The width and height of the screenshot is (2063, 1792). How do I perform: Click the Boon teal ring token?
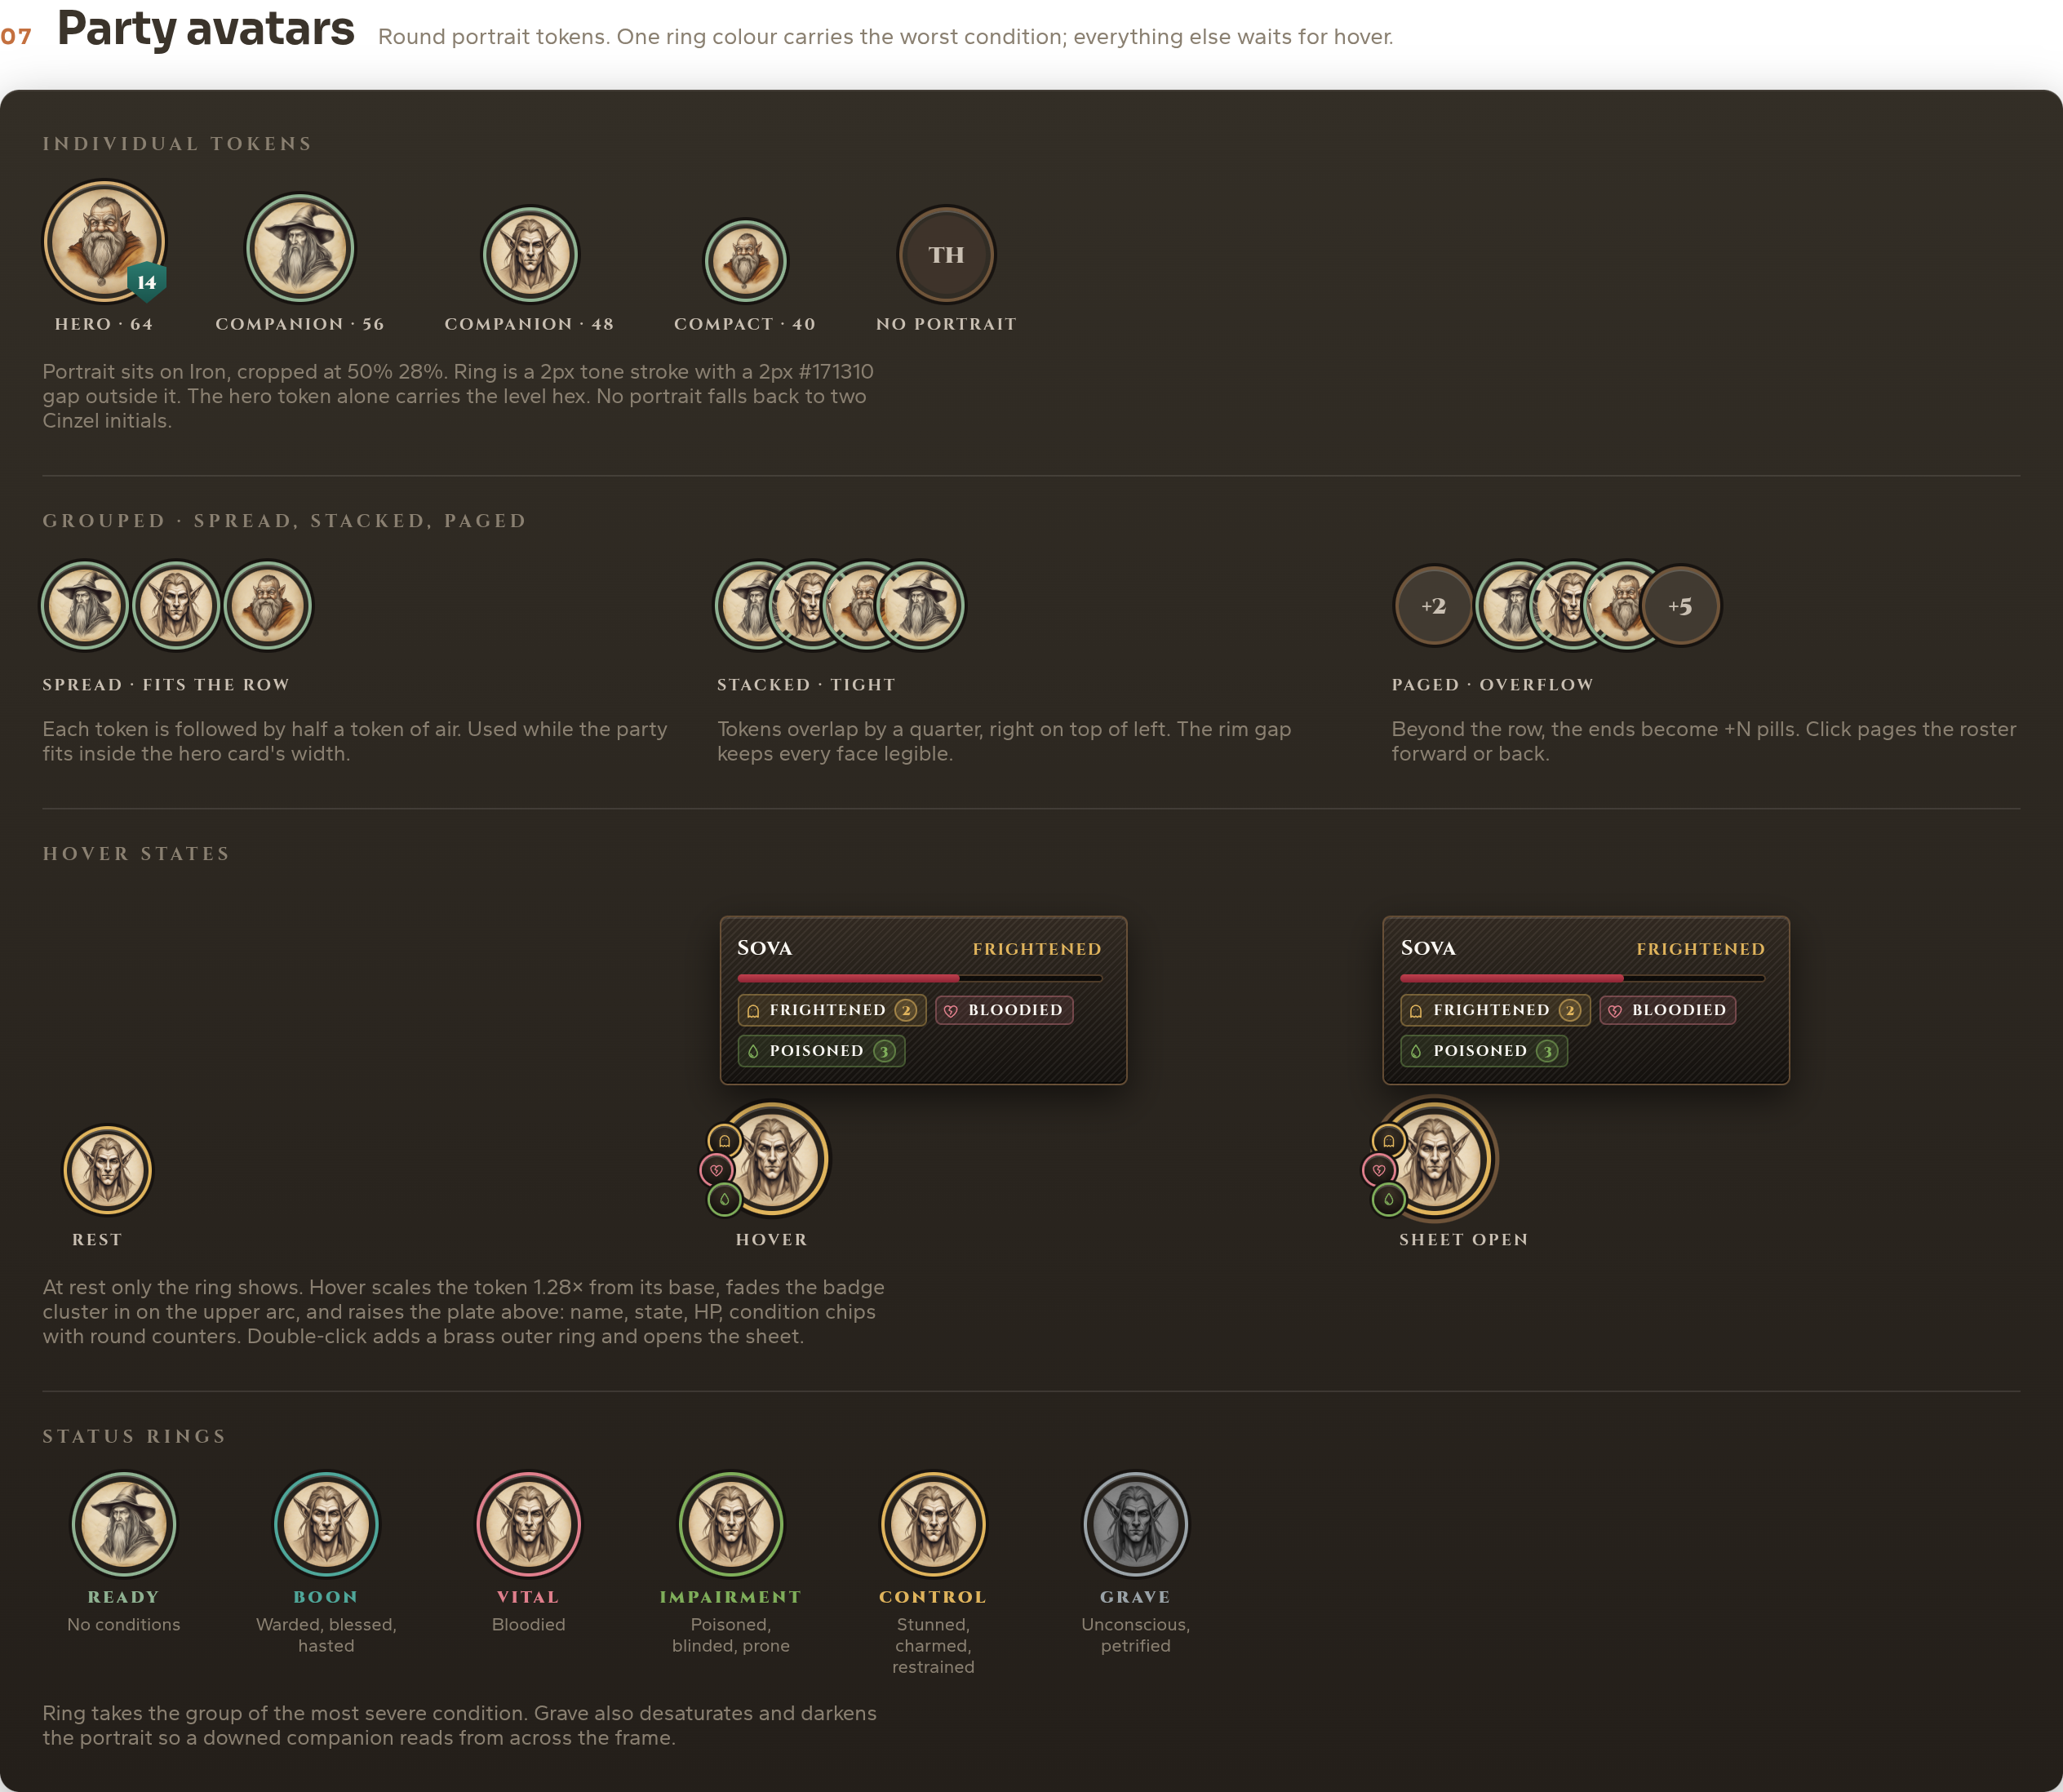(326, 1525)
